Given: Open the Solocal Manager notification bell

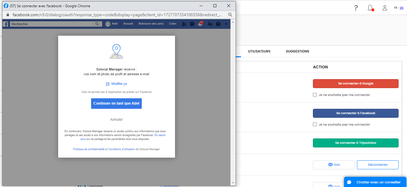Looking at the screenshot, I should click(370, 8).
